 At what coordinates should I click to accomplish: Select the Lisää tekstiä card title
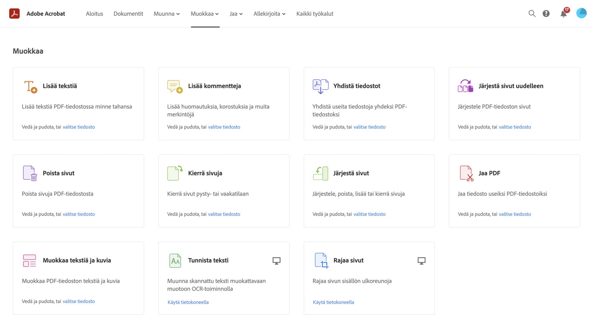pos(60,86)
